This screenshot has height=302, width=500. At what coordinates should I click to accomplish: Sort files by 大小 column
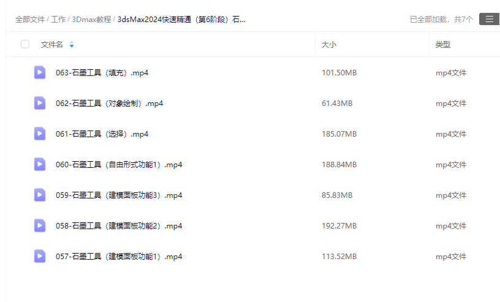click(x=329, y=45)
